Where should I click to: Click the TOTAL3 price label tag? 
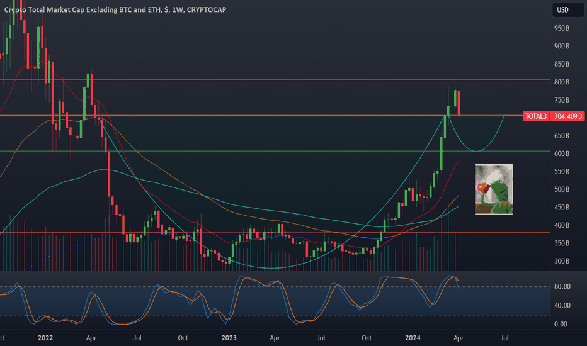tap(536, 116)
